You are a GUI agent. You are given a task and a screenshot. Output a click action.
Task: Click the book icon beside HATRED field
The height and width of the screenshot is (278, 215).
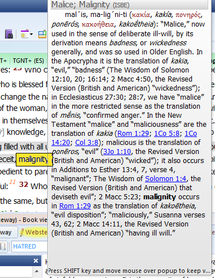click(x=3, y=246)
